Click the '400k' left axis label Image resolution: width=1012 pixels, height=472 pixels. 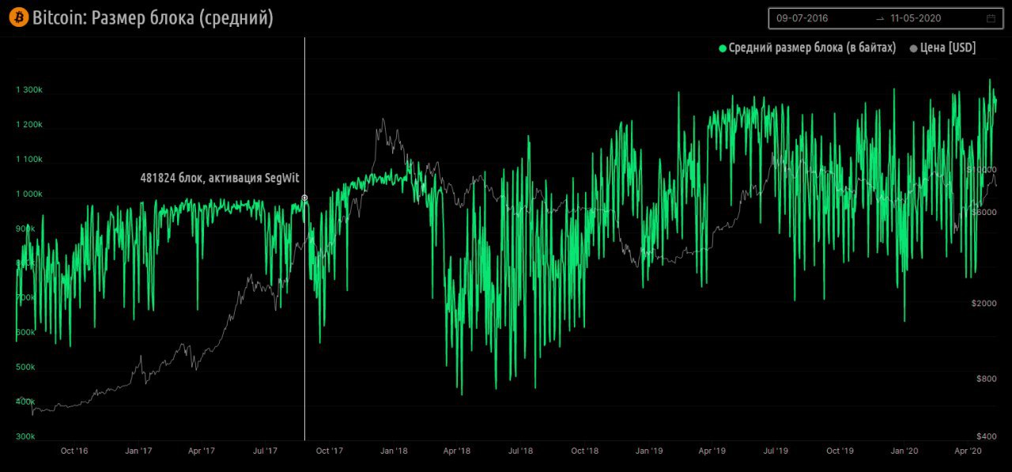click(25, 402)
